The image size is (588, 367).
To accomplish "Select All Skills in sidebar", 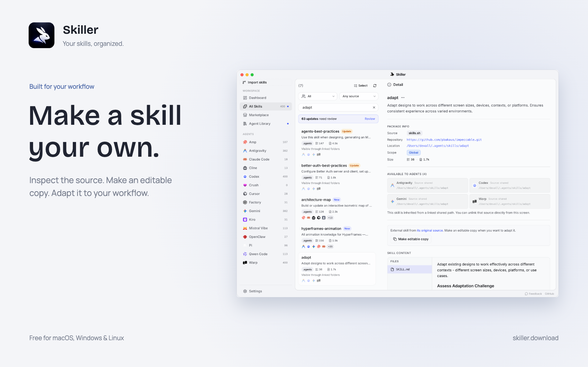I will (x=266, y=106).
